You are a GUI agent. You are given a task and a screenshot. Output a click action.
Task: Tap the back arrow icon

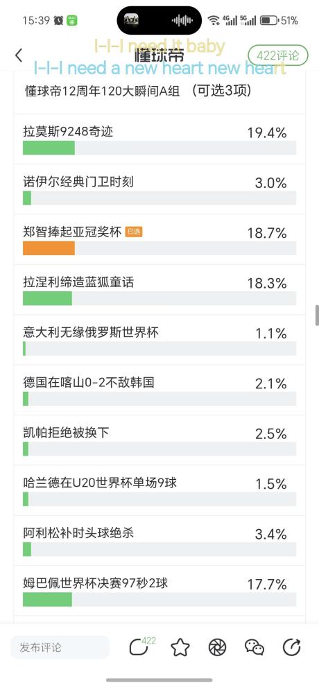tap(19, 55)
